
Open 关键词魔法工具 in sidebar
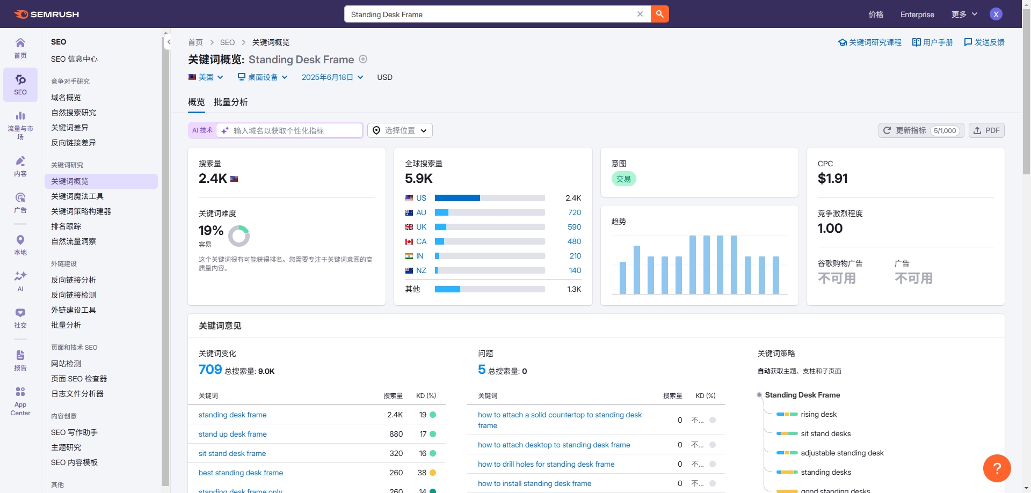click(77, 196)
